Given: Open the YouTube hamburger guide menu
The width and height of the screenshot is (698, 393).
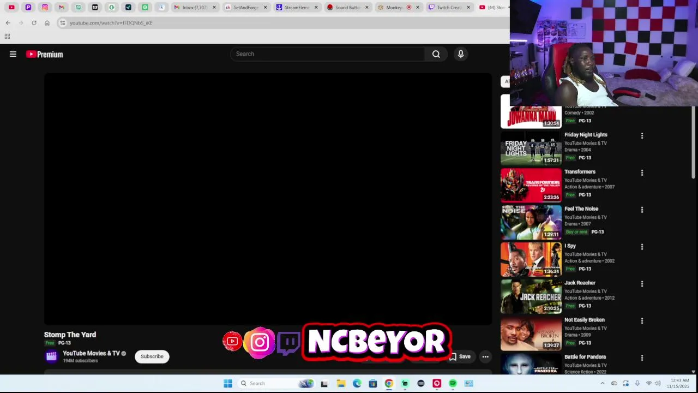Looking at the screenshot, I should pos(13,54).
